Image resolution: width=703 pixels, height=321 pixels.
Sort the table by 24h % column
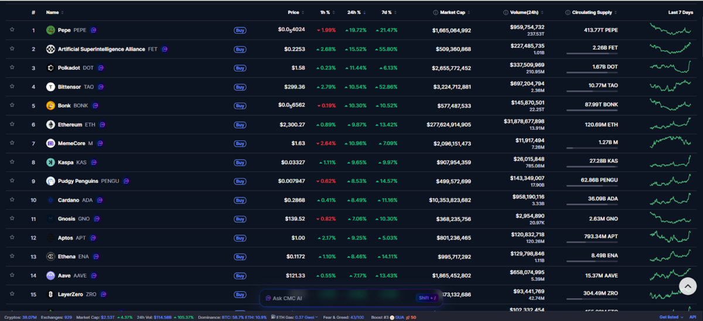(x=356, y=12)
